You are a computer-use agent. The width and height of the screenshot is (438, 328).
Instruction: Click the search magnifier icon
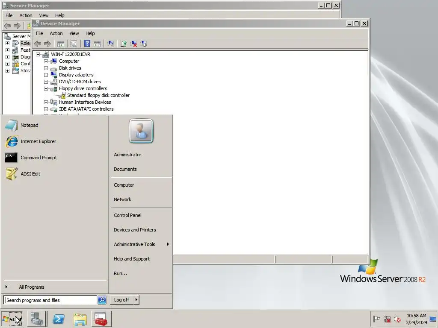[102, 300]
